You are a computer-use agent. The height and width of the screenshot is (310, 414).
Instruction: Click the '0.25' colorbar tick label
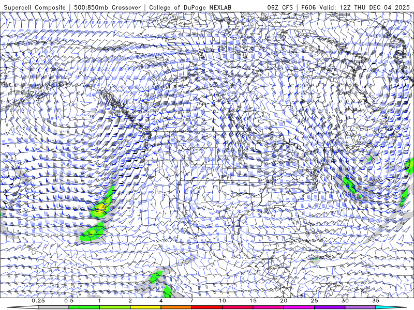pos(38,301)
